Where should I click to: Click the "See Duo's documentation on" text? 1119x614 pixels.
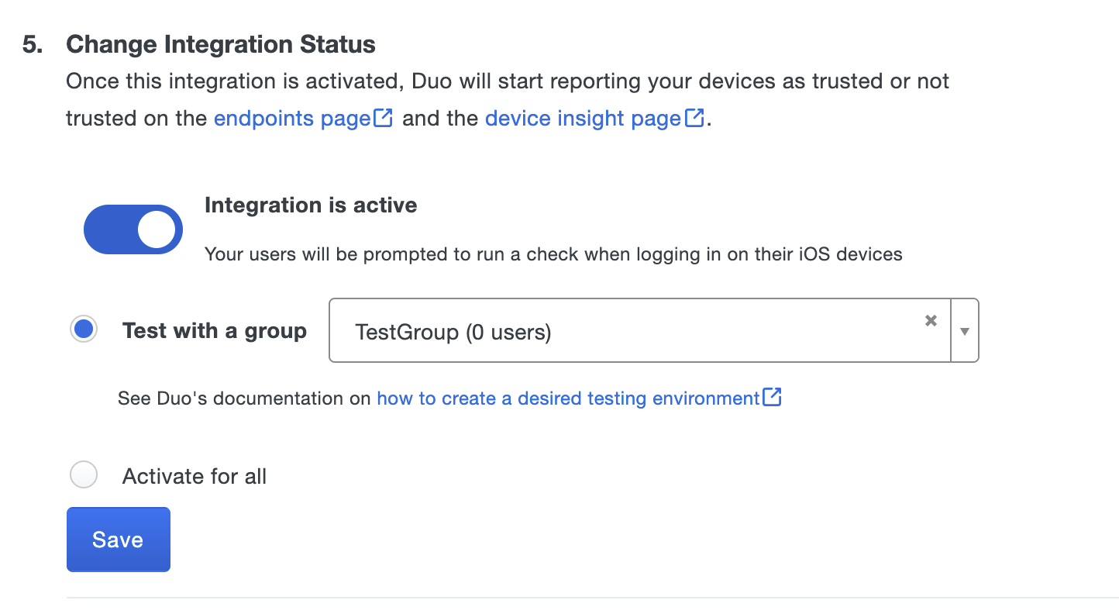[244, 398]
